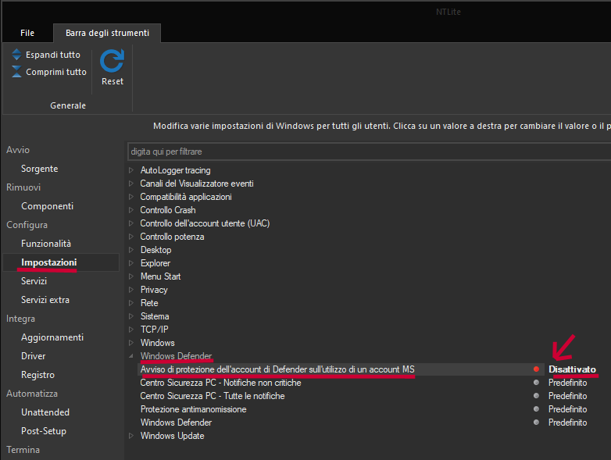Screen dimensions: 611x460
Task: Click the Espandi tutto expand icon
Action: [16, 55]
